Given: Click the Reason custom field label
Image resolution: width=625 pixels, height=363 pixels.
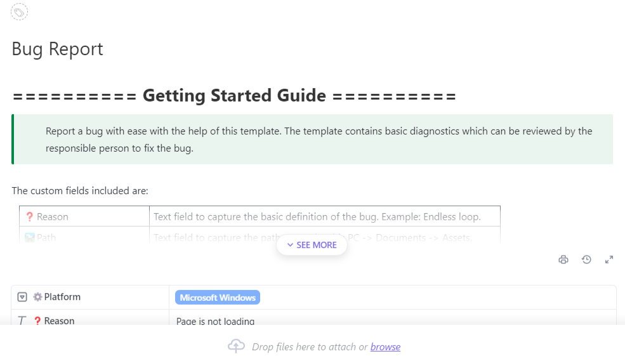Looking at the screenshot, I should tap(59, 321).
